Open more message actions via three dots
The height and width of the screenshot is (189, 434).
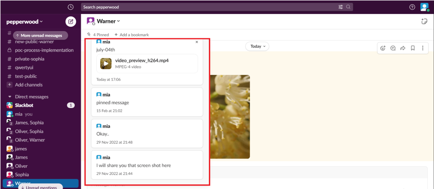point(423,48)
